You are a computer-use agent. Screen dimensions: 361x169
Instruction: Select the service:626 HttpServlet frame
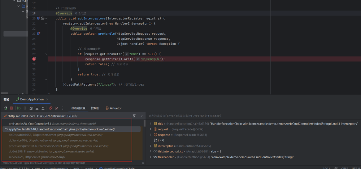(x=72, y=157)
